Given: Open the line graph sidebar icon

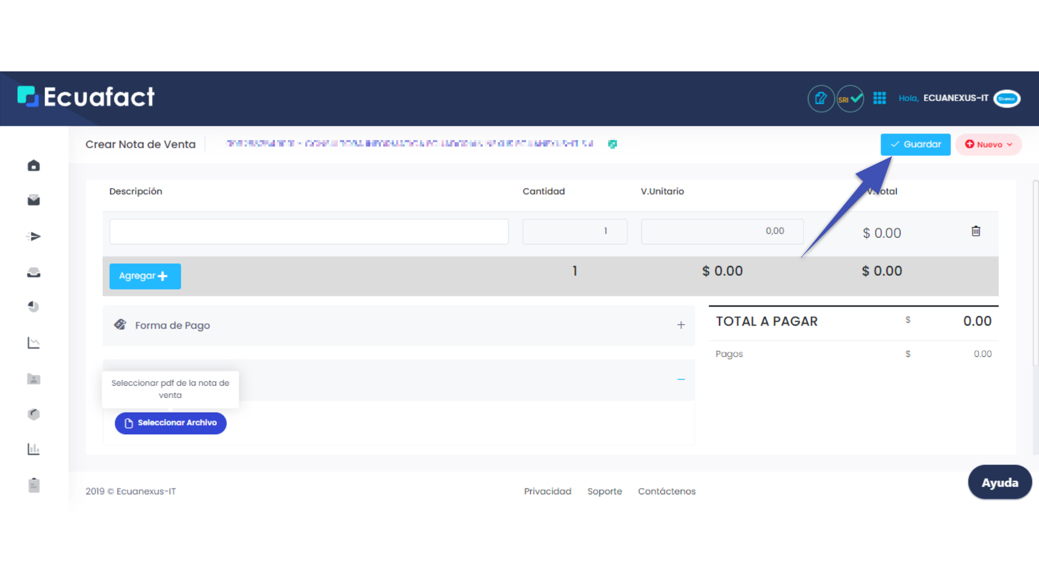Looking at the screenshot, I should point(34,343).
